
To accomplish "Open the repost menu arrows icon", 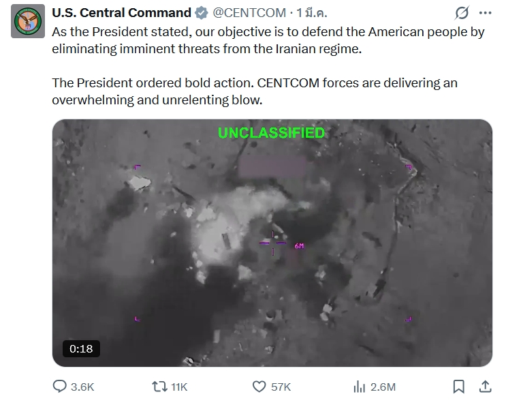I will [x=159, y=387].
